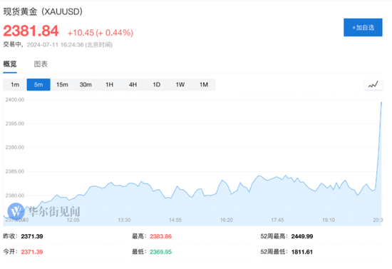This screenshot has height=269, width=392.
Task: Choose the 30m interval button
Action: [86, 85]
